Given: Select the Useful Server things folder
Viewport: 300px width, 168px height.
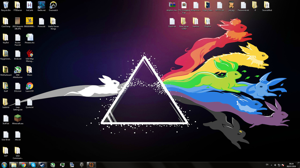Looking at the screenshot, I should coord(53,23).
